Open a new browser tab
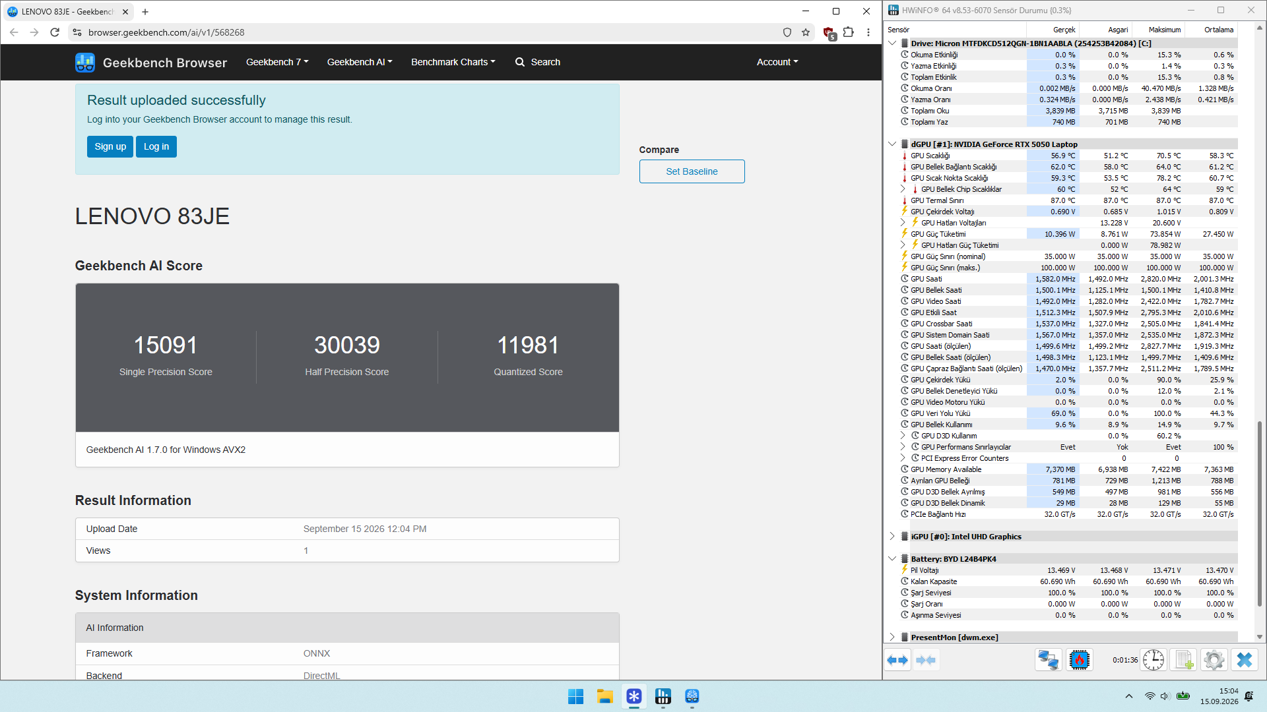The image size is (1267, 712). (x=145, y=11)
